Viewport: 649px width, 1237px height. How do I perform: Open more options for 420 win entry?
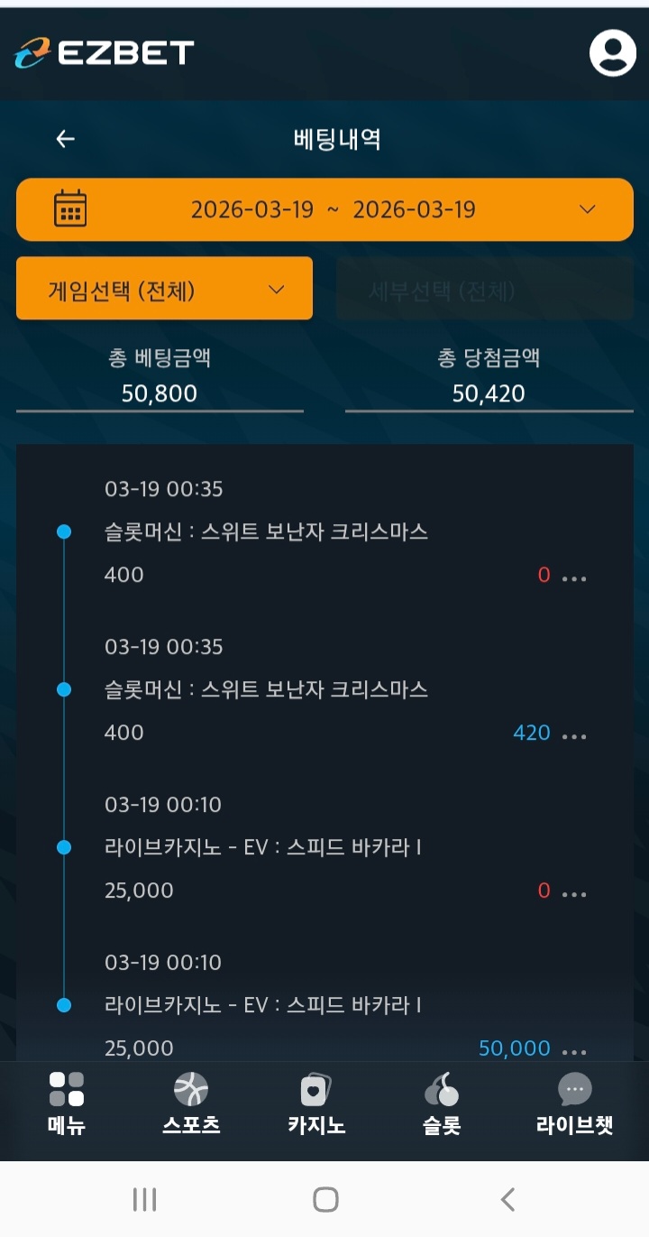tap(574, 735)
